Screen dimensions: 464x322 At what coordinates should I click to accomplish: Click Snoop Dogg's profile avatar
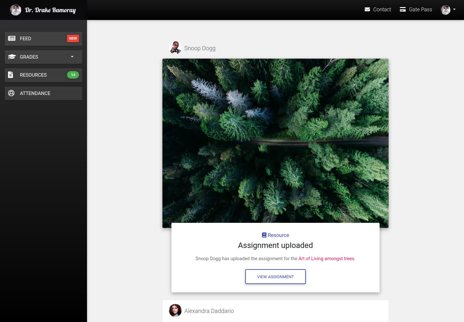click(x=175, y=48)
